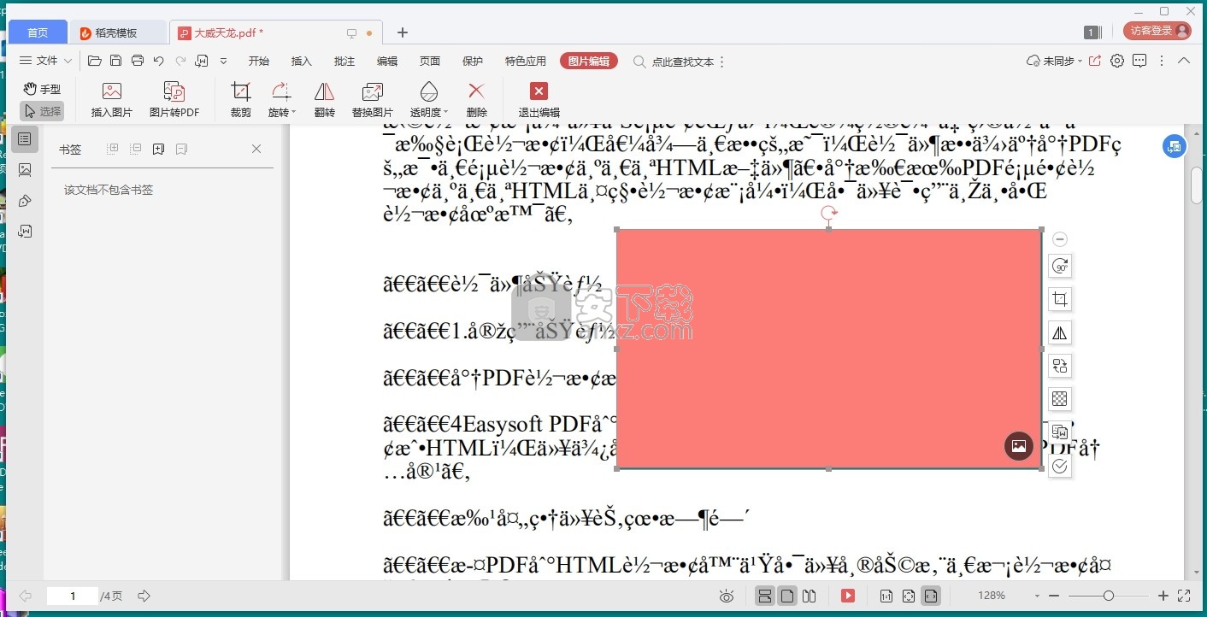The width and height of the screenshot is (1207, 617).
Task: Click the Open file folder icon
Action: (x=95, y=61)
